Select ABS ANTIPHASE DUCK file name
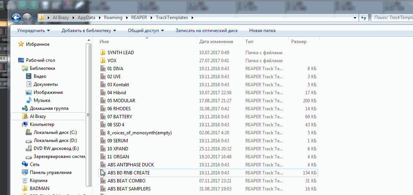 (x=131, y=165)
